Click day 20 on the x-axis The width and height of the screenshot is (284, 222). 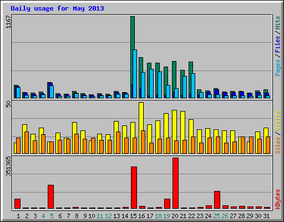[x=175, y=216]
